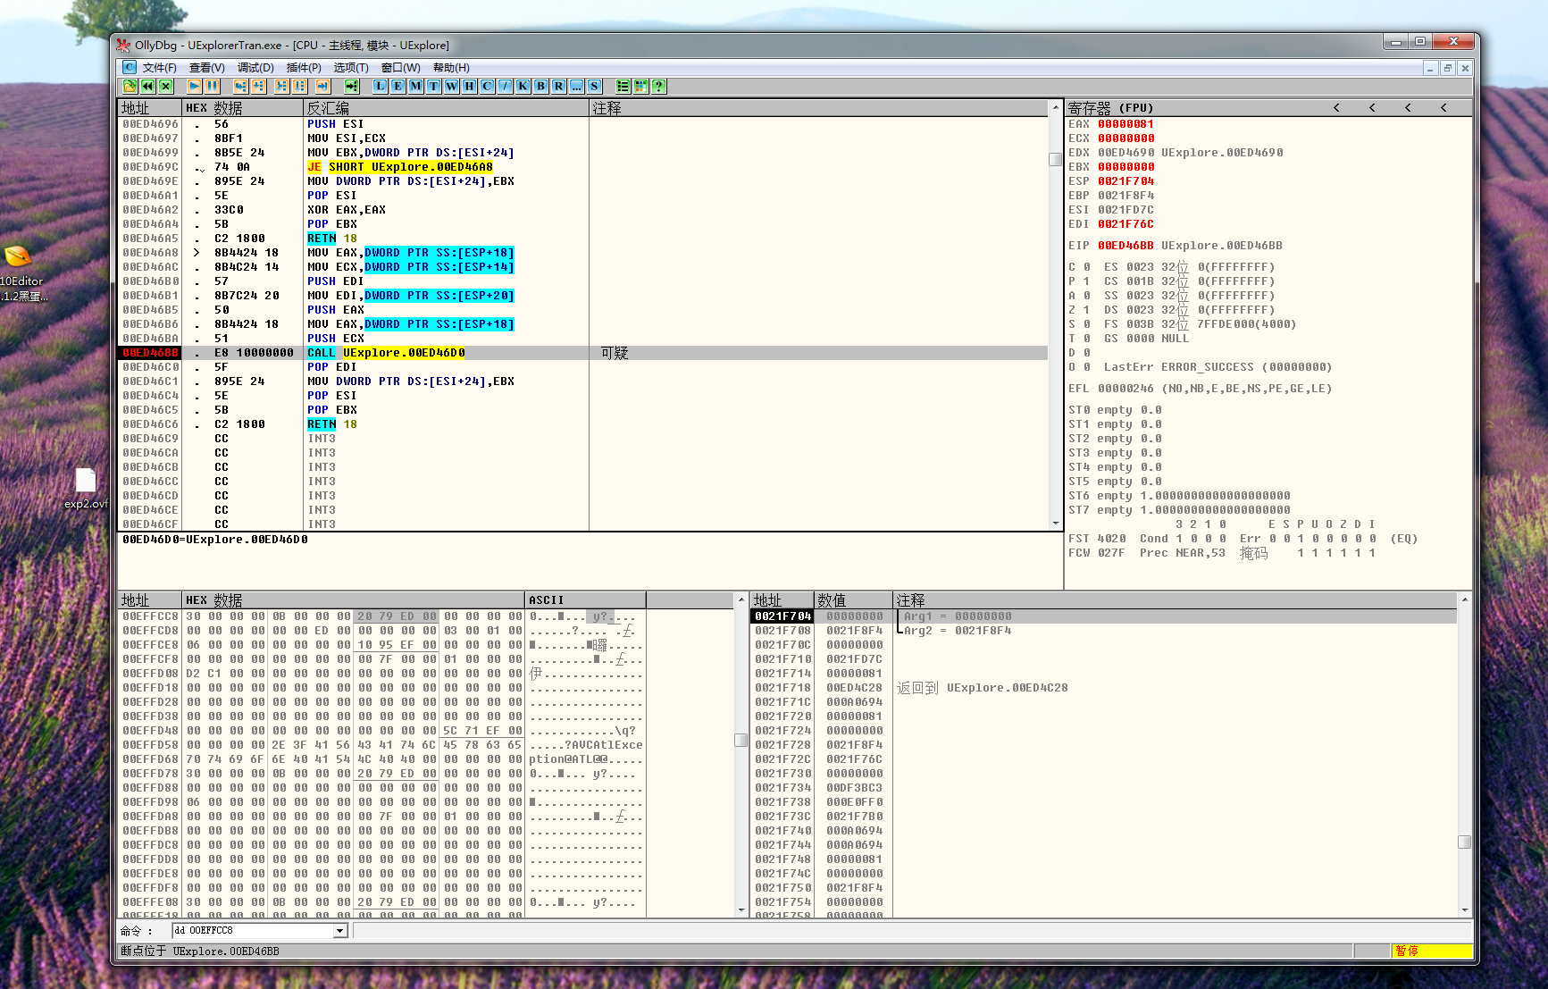Click the disassembly vertical scrollbar thumb
The height and width of the screenshot is (989, 1548).
coord(1055,159)
